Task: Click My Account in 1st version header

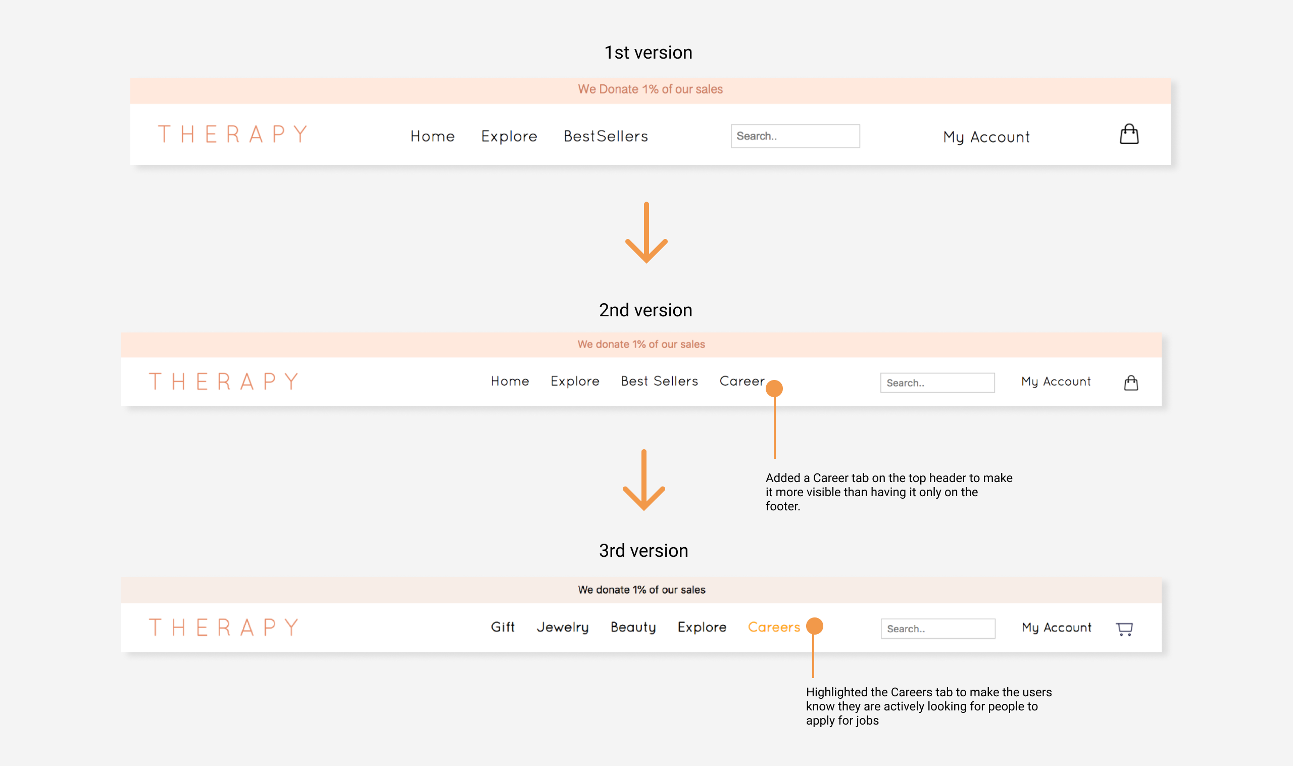Action: (986, 137)
